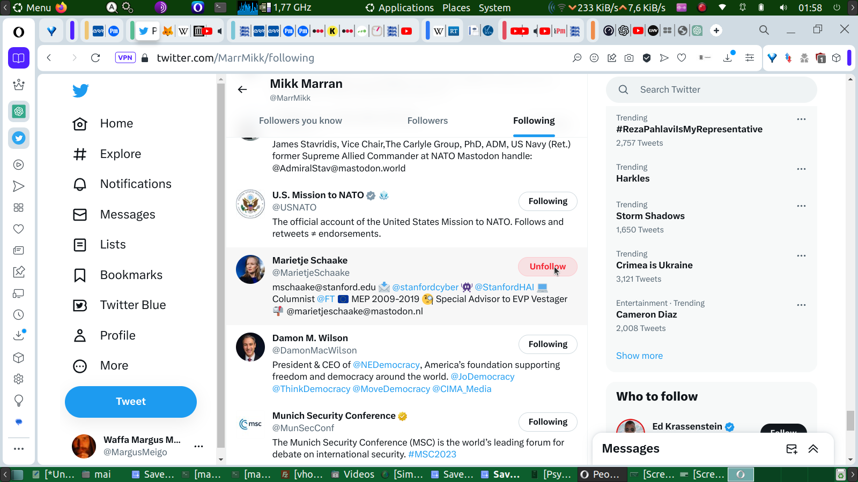Expand the More menu in Twitter navigation
Image resolution: width=858 pixels, height=482 pixels.
tap(101, 366)
